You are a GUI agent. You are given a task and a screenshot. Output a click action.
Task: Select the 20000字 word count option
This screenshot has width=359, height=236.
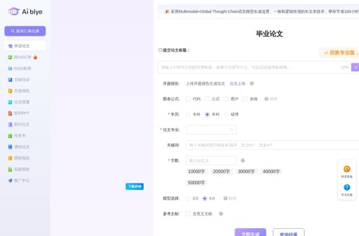coord(221,171)
